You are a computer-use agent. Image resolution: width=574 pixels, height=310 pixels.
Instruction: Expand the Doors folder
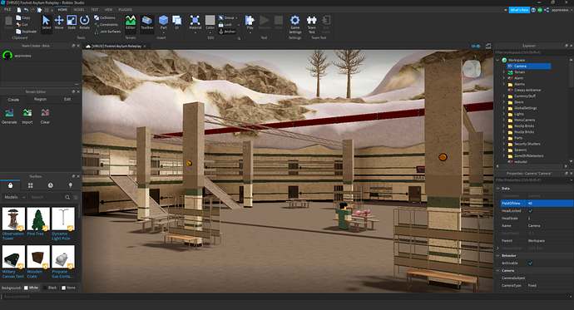click(504, 102)
